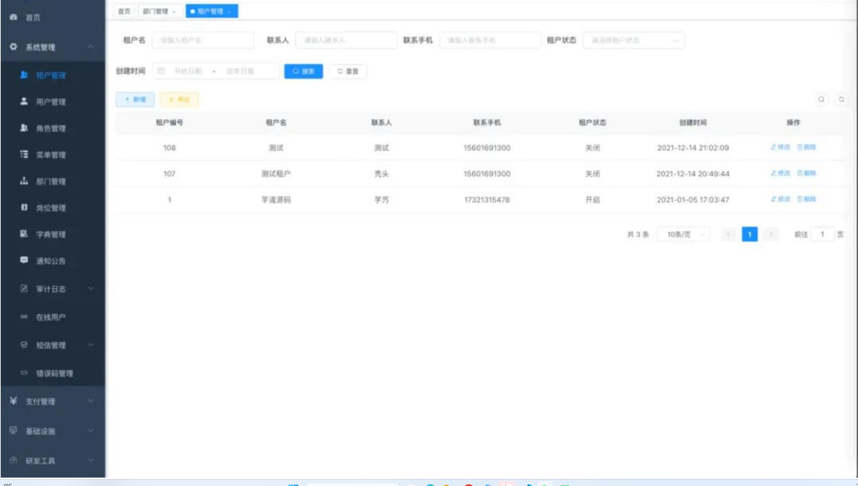This screenshot has width=858, height=486.
Task: Click the 研发工具 toolbox icon
Action: [13, 460]
